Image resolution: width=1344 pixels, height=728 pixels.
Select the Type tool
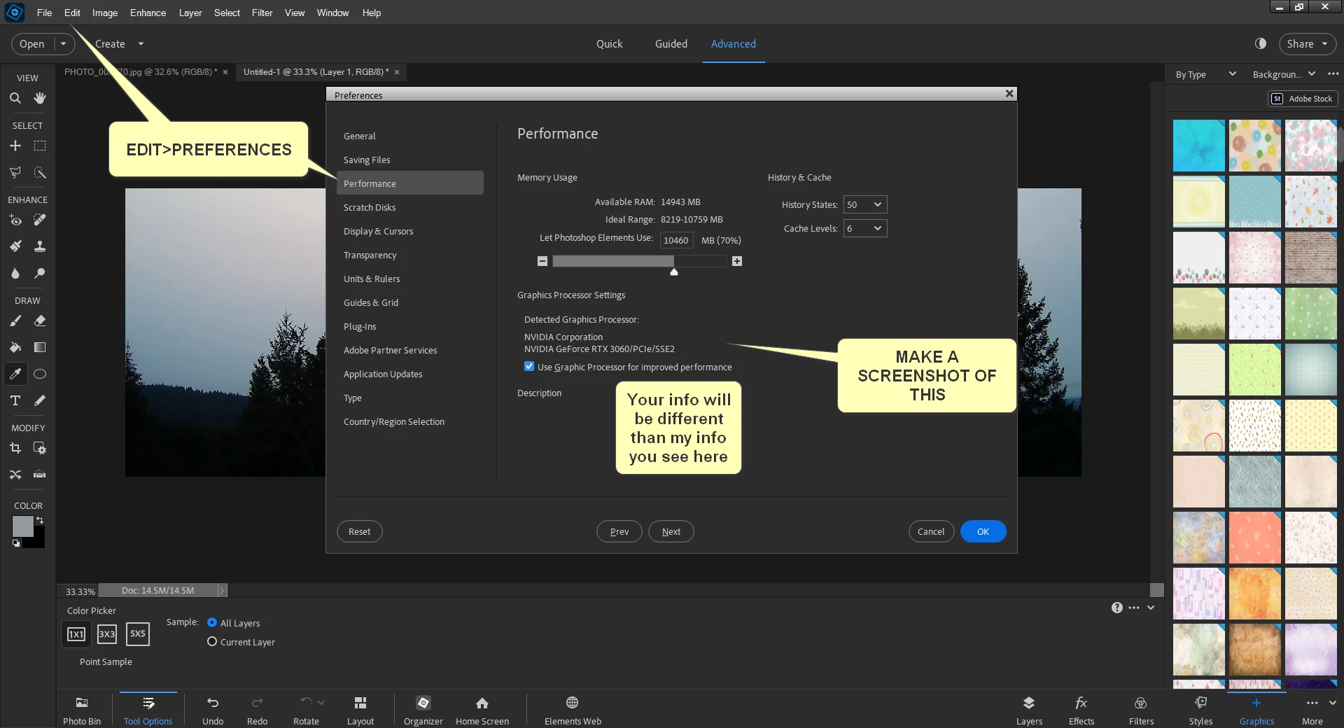pyautogui.click(x=15, y=400)
